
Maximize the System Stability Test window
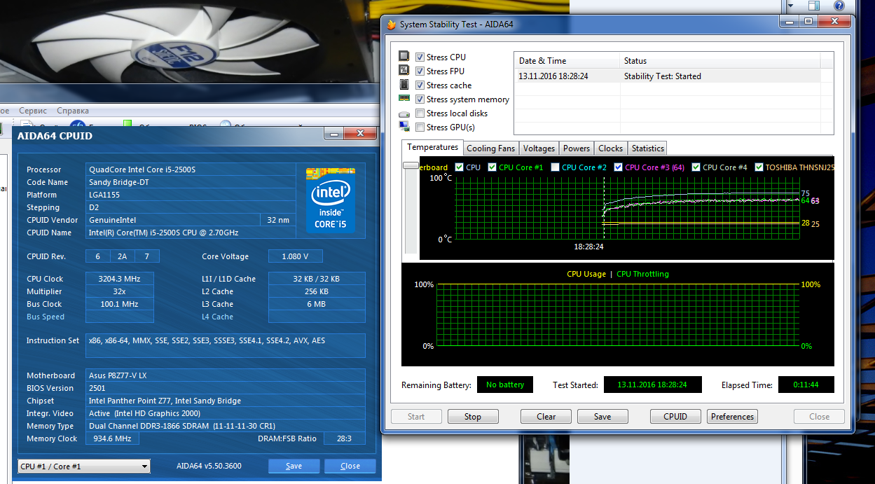point(808,22)
